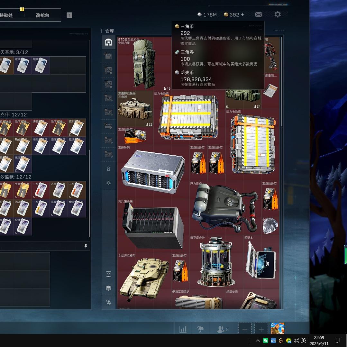Viewport: 347px width, 347px height.
Task: Click the warehouse vertical scrollbar
Action: [x=282, y=80]
